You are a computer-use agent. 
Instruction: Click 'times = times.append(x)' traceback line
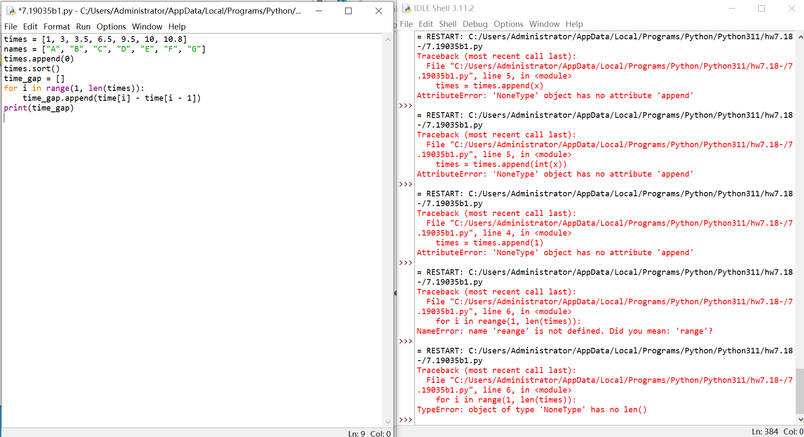click(x=490, y=86)
